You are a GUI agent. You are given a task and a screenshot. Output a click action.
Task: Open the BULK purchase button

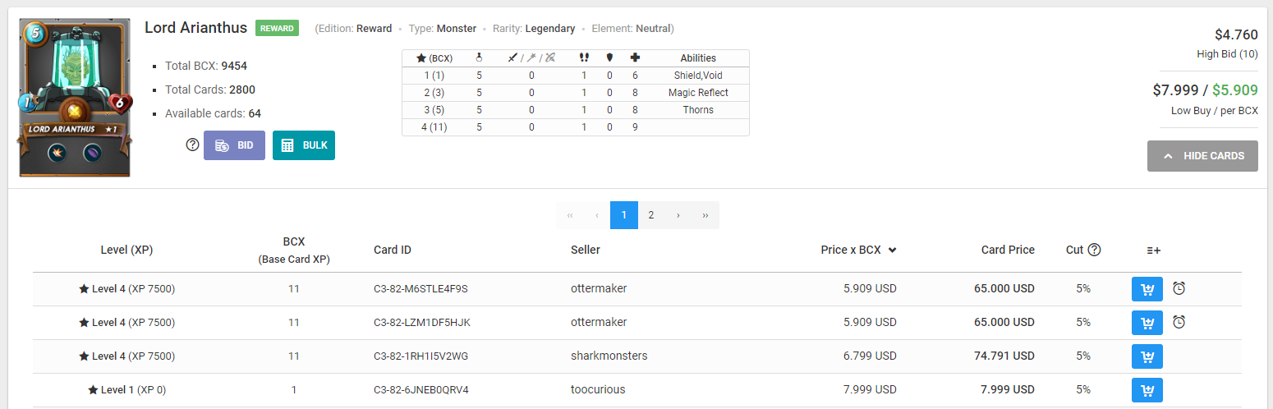point(304,145)
